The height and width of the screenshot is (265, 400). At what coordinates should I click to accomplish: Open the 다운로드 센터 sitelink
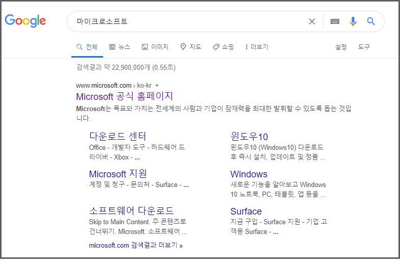[117, 137]
